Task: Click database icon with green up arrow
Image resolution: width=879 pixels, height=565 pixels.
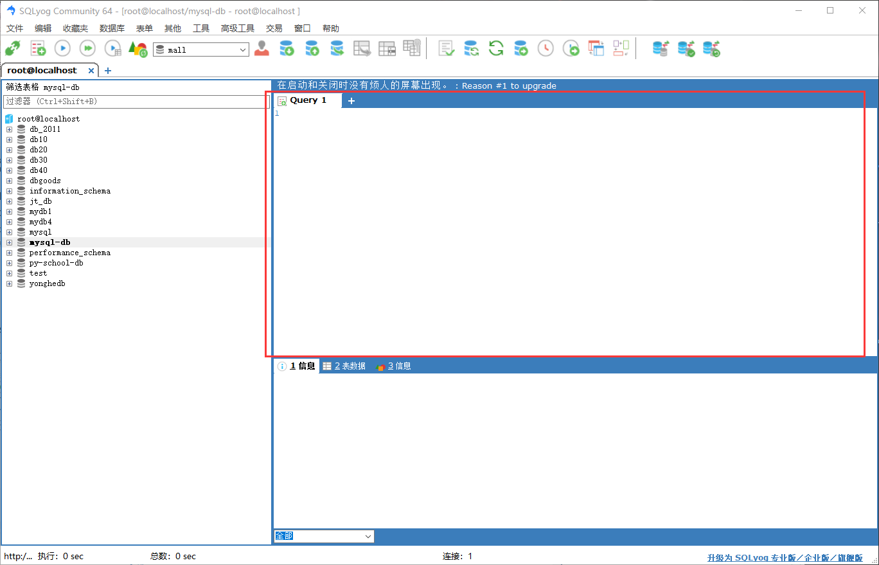Action: pyautogui.click(x=312, y=49)
